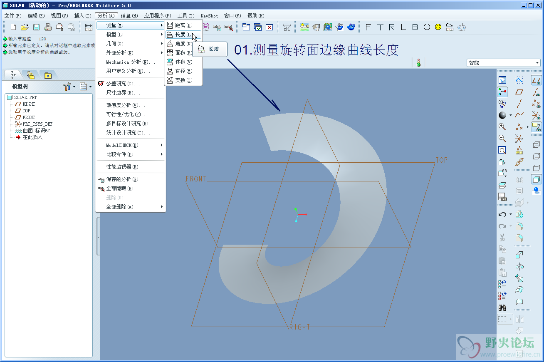The image size is (544, 362).
Task: Click 公差研究 menu entry
Action: point(131,84)
